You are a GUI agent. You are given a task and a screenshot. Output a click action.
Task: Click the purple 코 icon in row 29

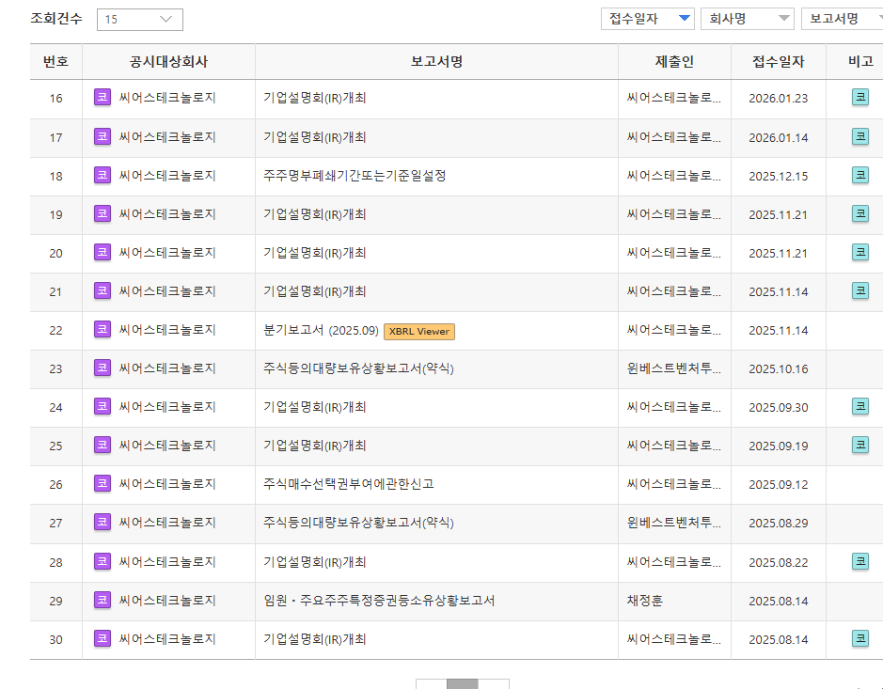102,600
